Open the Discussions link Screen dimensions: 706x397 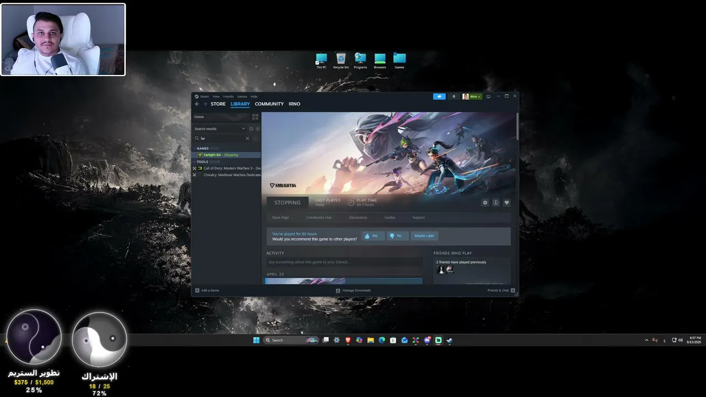[358, 217]
